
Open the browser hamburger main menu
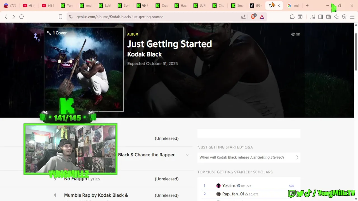pos(352,17)
